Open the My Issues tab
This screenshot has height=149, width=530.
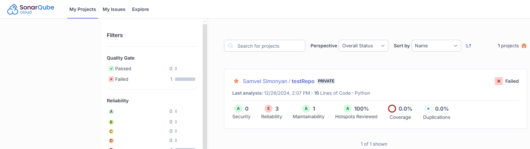(x=114, y=9)
